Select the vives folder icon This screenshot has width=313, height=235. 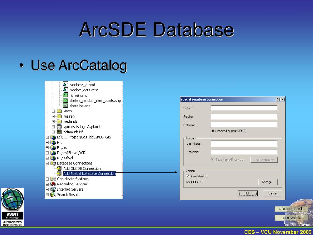coord(59,111)
